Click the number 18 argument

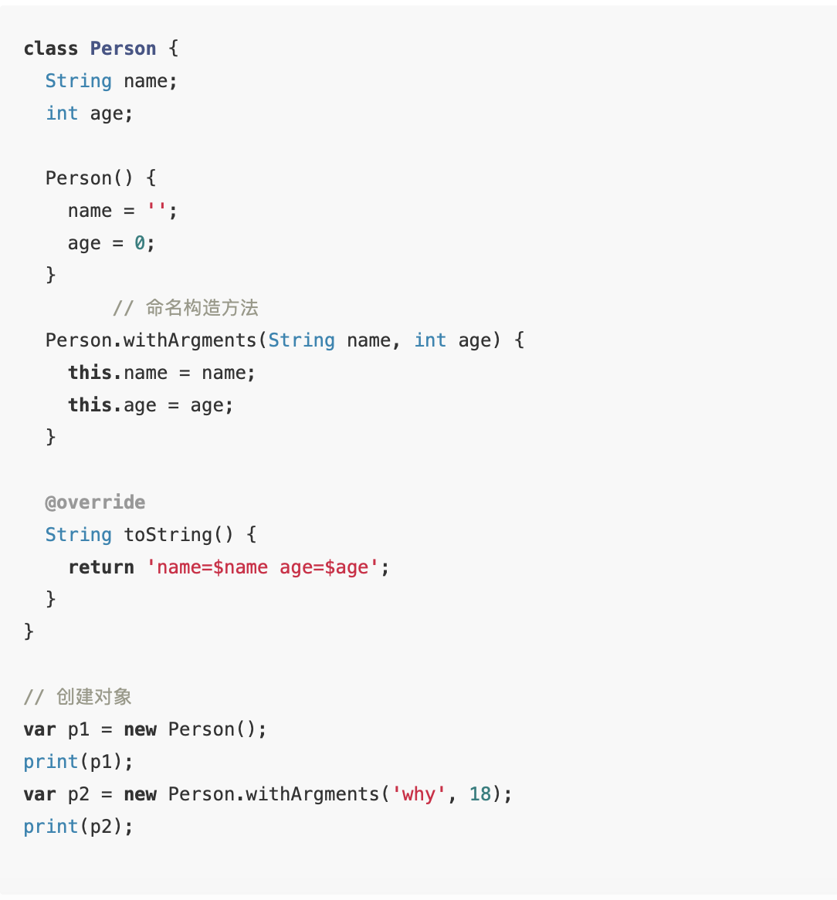(x=480, y=794)
